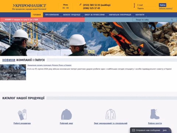The width and height of the screenshot is (177, 133).
Task: Click the chat envelope icon
Action: click(133, 130)
